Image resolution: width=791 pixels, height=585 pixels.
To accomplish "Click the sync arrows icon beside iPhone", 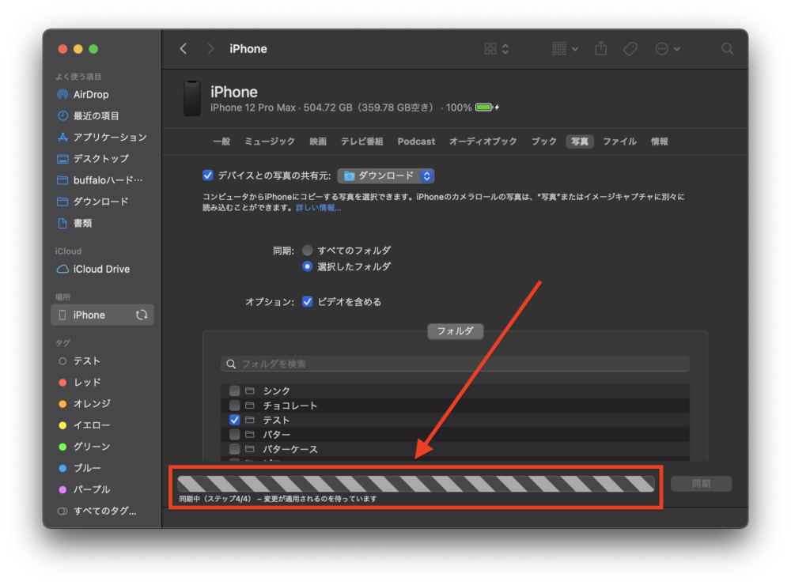I will (142, 315).
